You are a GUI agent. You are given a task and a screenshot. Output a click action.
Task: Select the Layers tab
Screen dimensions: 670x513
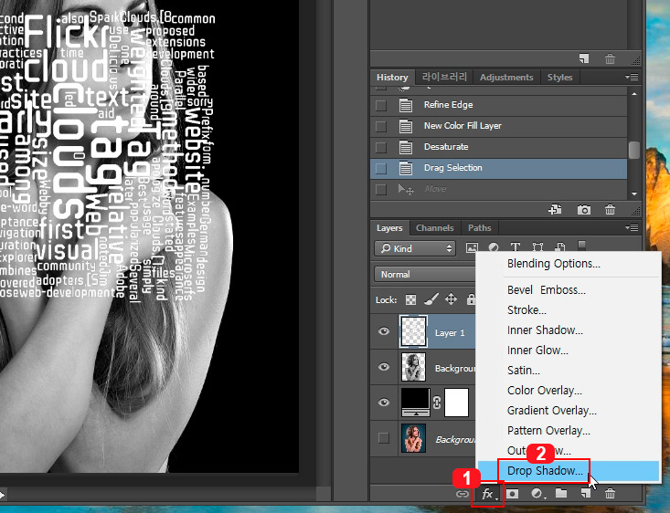click(x=389, y=228)
